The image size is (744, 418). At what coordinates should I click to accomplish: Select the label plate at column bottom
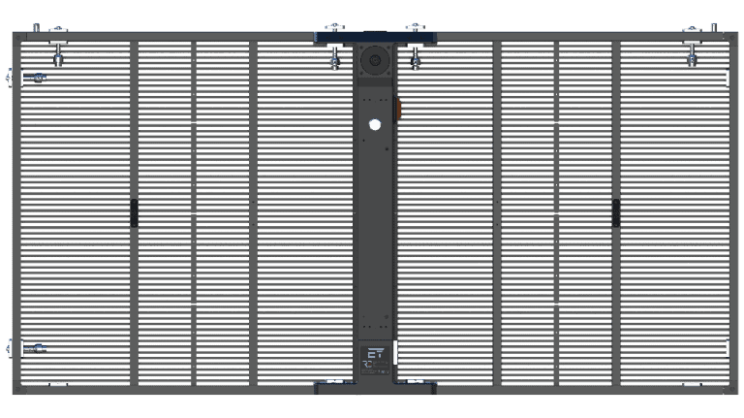(x=374, y=359)
